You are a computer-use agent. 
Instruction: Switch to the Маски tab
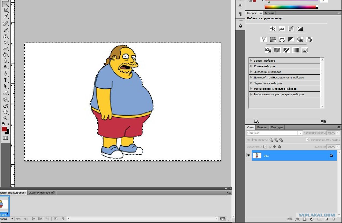[269, 13]
